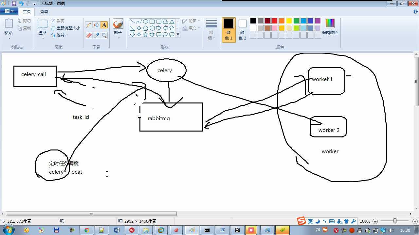Choose the Diamond shape
Viewport: 419px width, 235px height.
tap(139, 28)
